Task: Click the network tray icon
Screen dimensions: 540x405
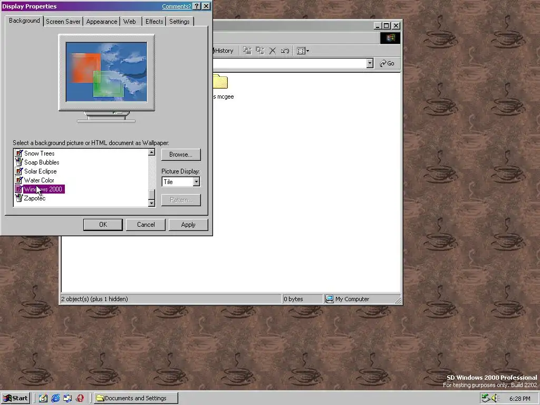Action: pyautogui.click(x=486, y=398)
